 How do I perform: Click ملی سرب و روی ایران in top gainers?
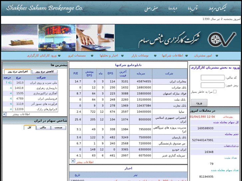pos(44,83)
